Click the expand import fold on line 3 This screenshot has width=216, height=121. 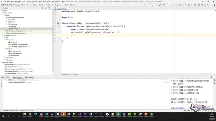72,17
